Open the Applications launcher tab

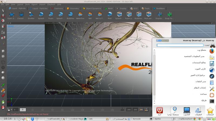click(198, 111)
